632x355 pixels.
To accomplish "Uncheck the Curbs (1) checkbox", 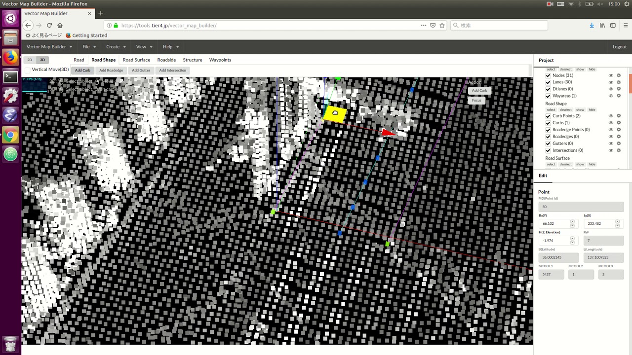I will [x=548, y=123].
